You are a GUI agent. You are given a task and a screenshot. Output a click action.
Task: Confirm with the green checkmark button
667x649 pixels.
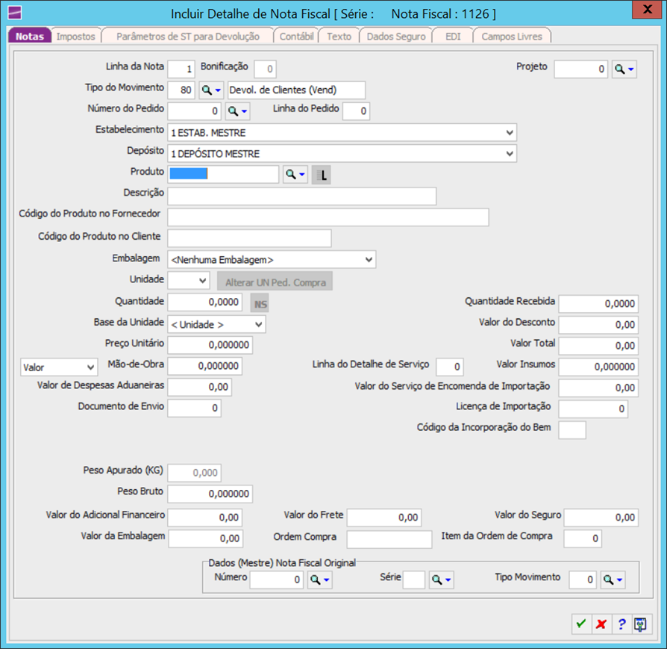(x=581, y=624)
